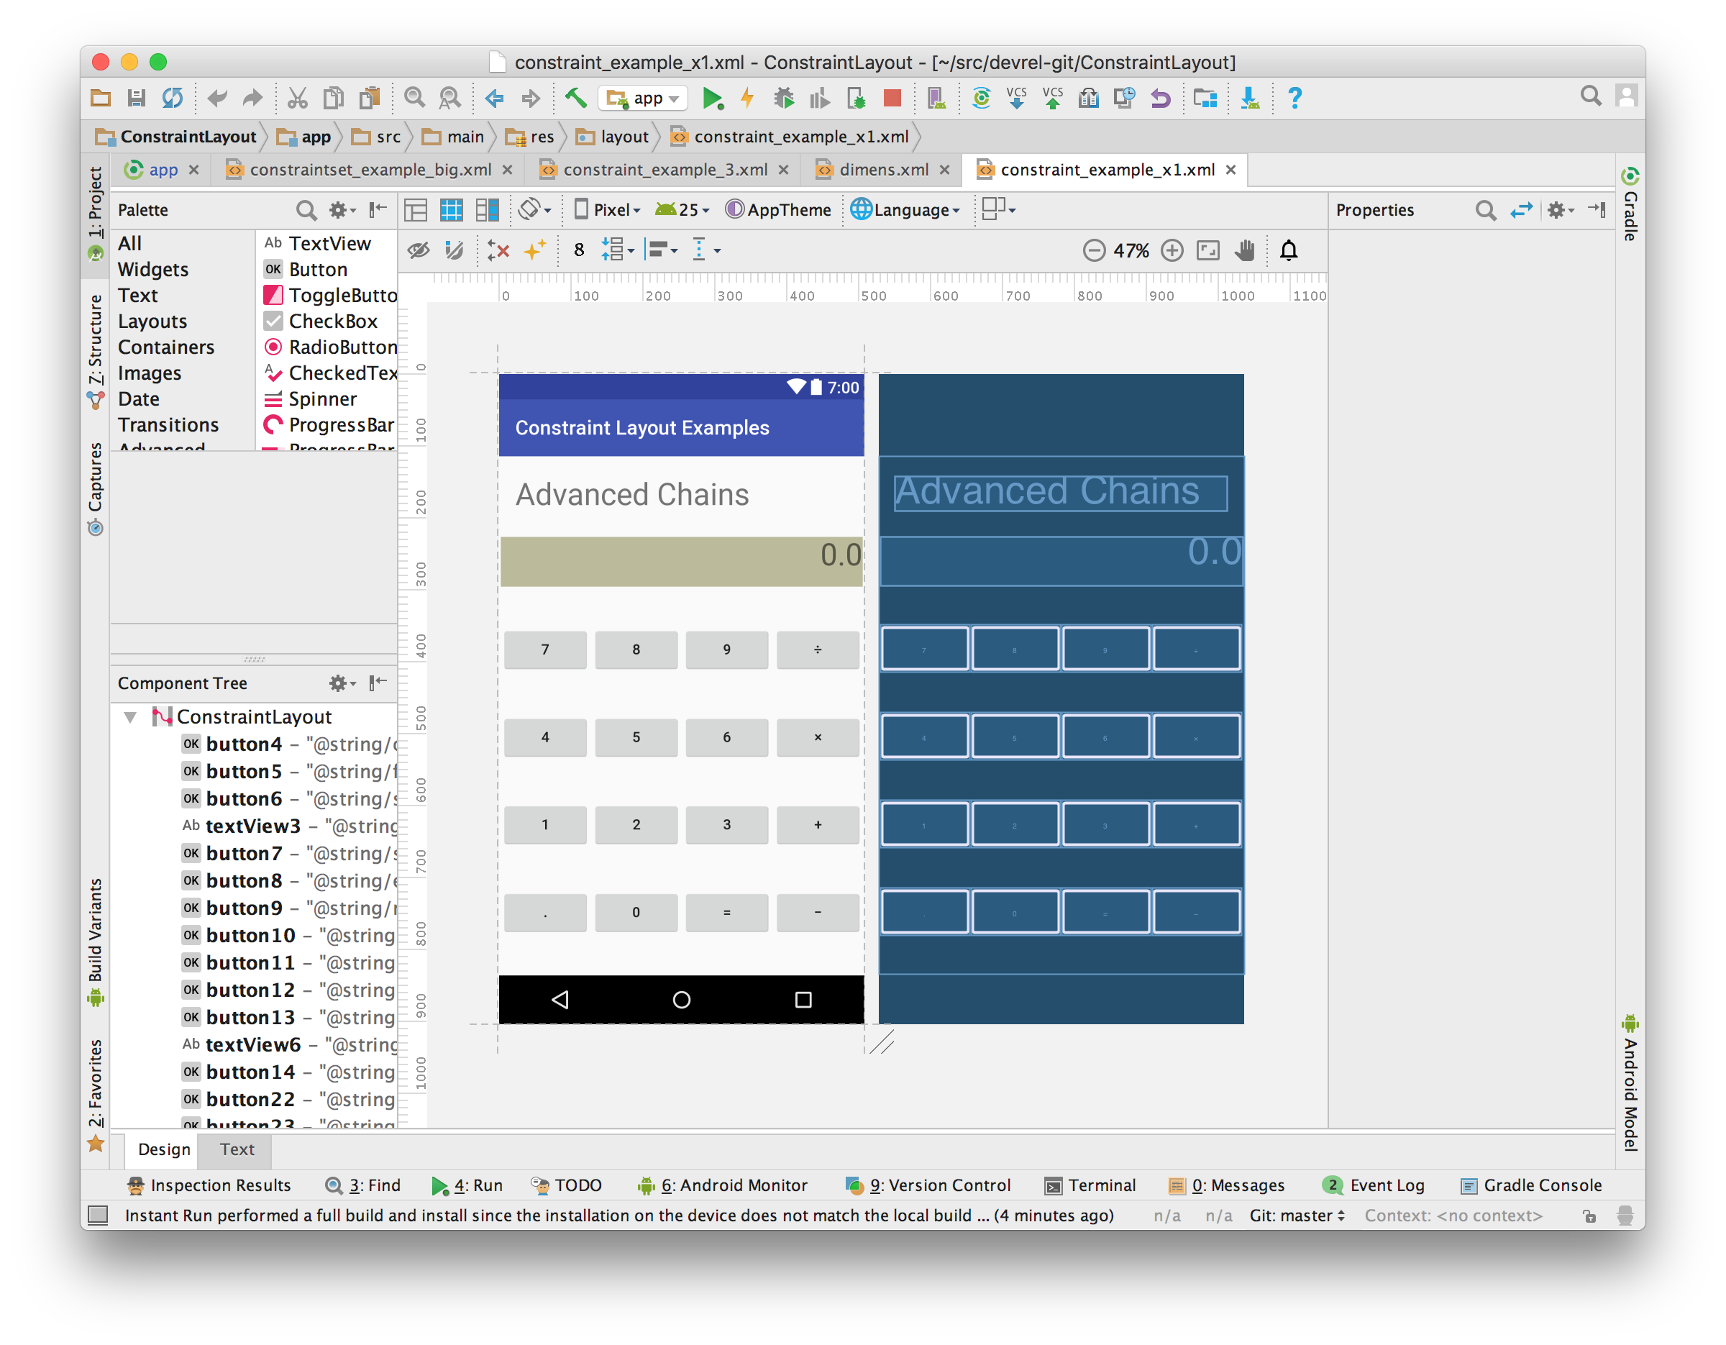
Task: Click the Clear All Constraints icon
Action: pyautogui.click(x=498, y=250)
